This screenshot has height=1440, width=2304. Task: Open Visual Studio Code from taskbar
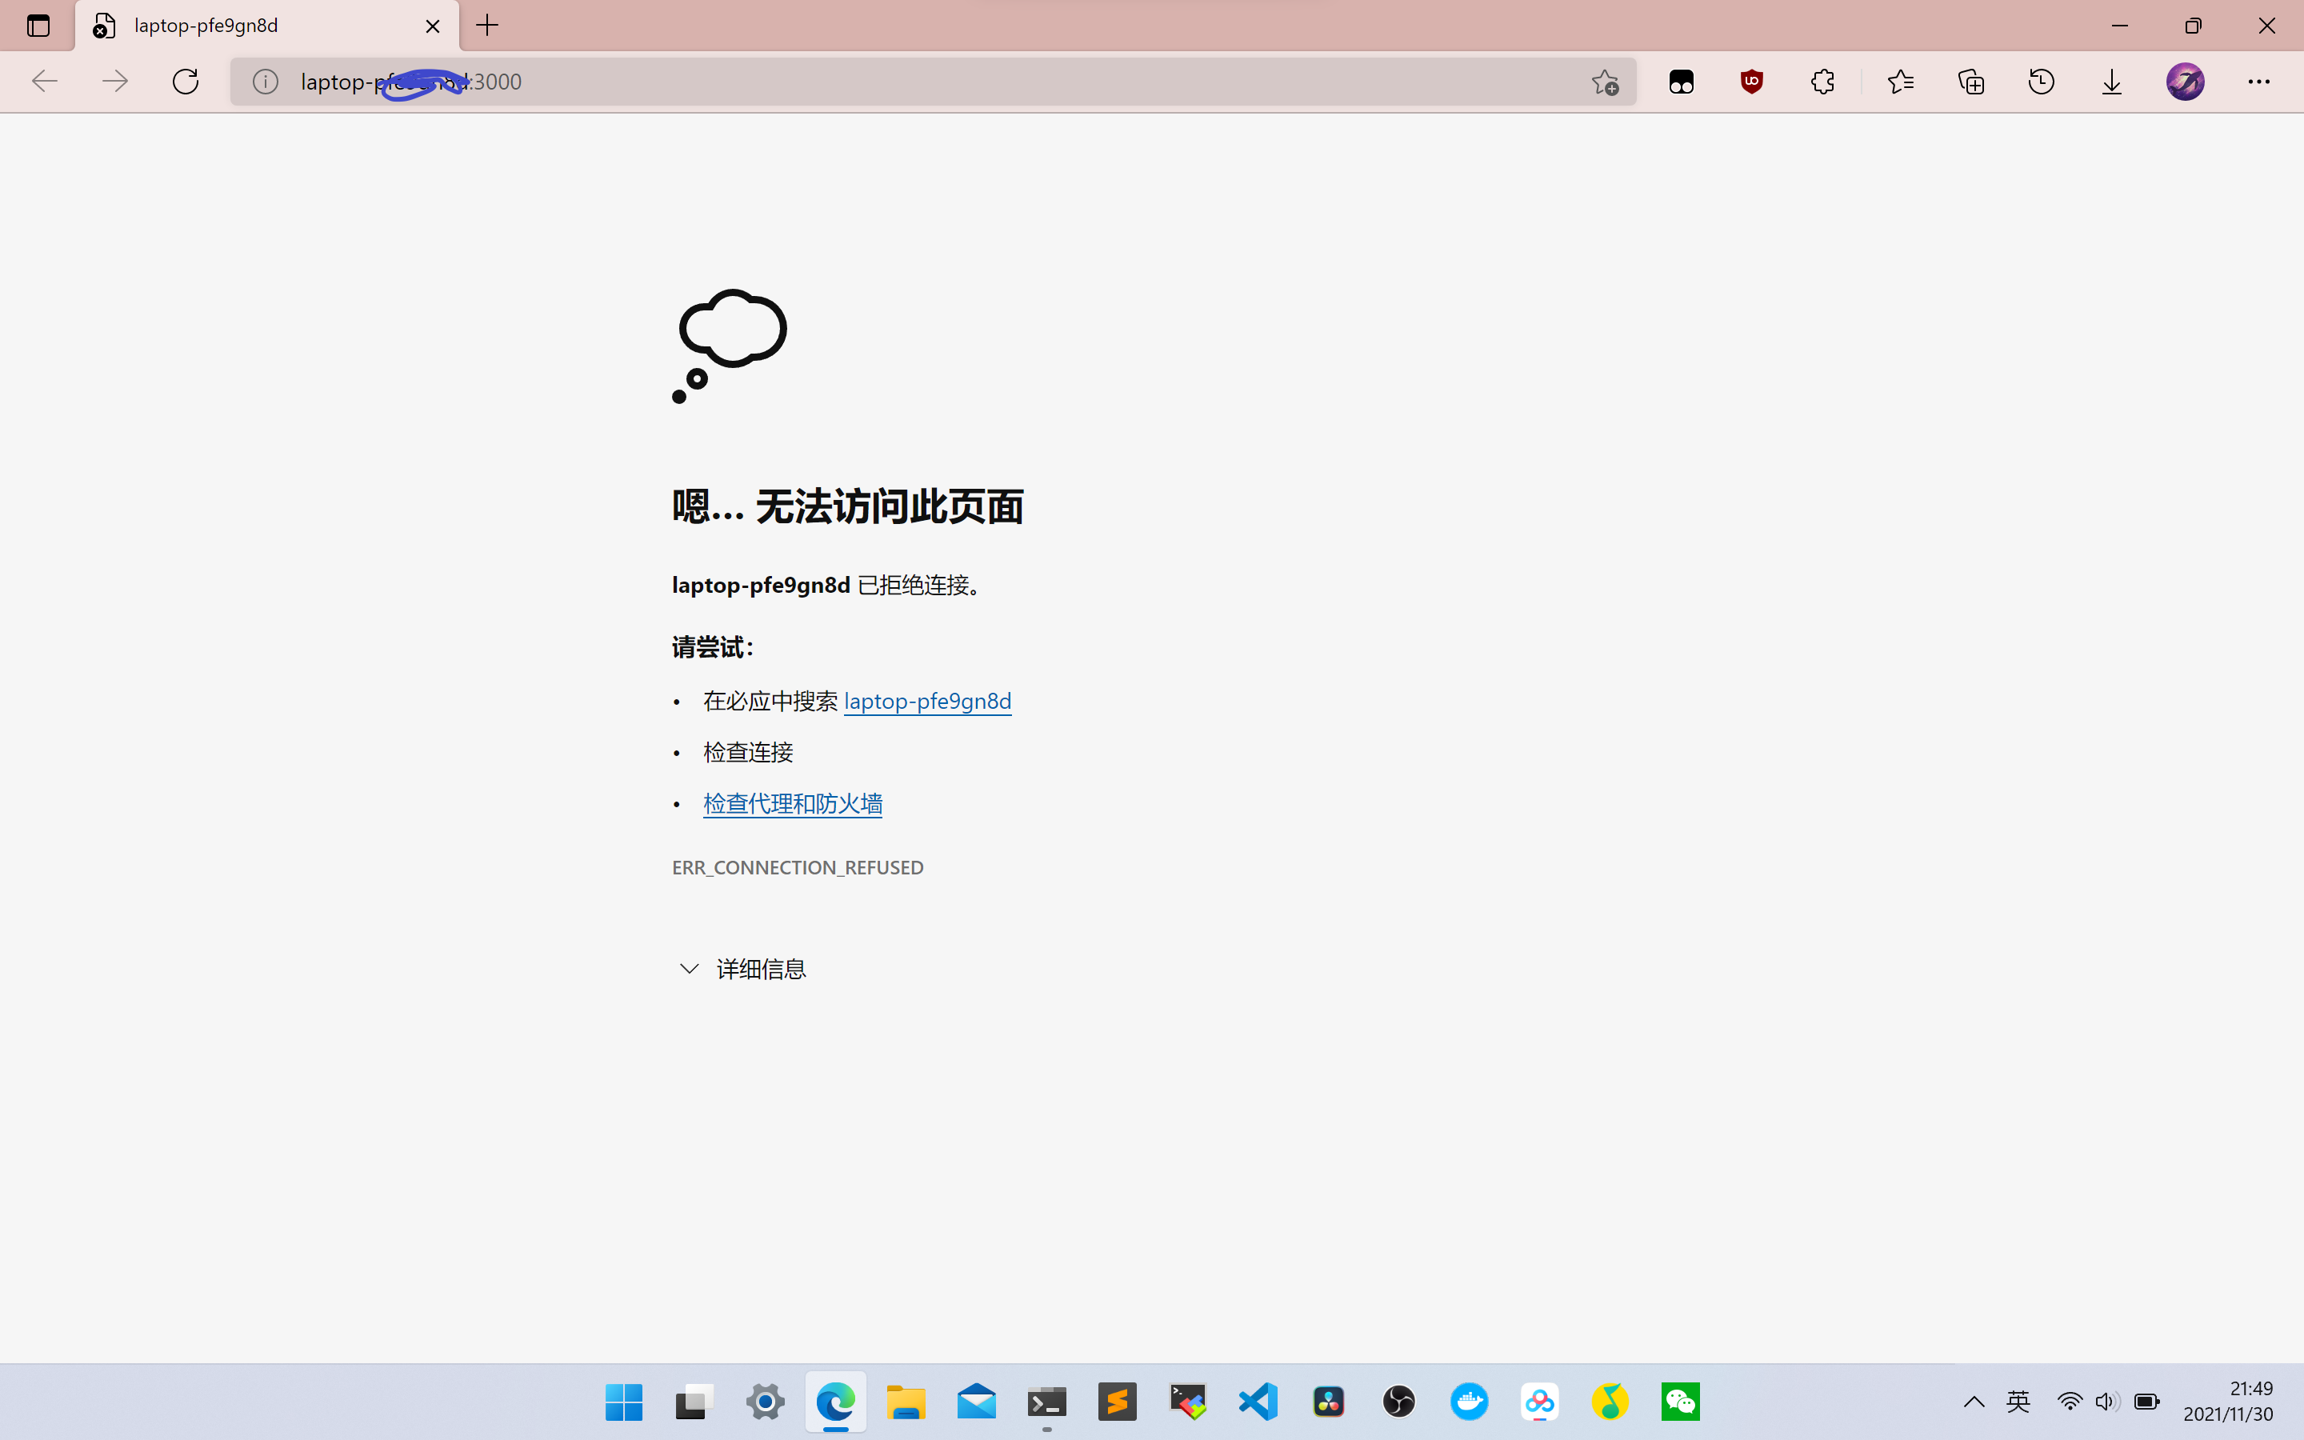click(1258, 1401)
